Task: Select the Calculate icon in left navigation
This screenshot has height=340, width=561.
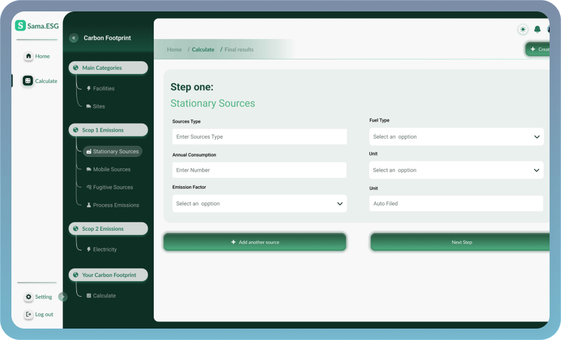Action: pos(28,80)
